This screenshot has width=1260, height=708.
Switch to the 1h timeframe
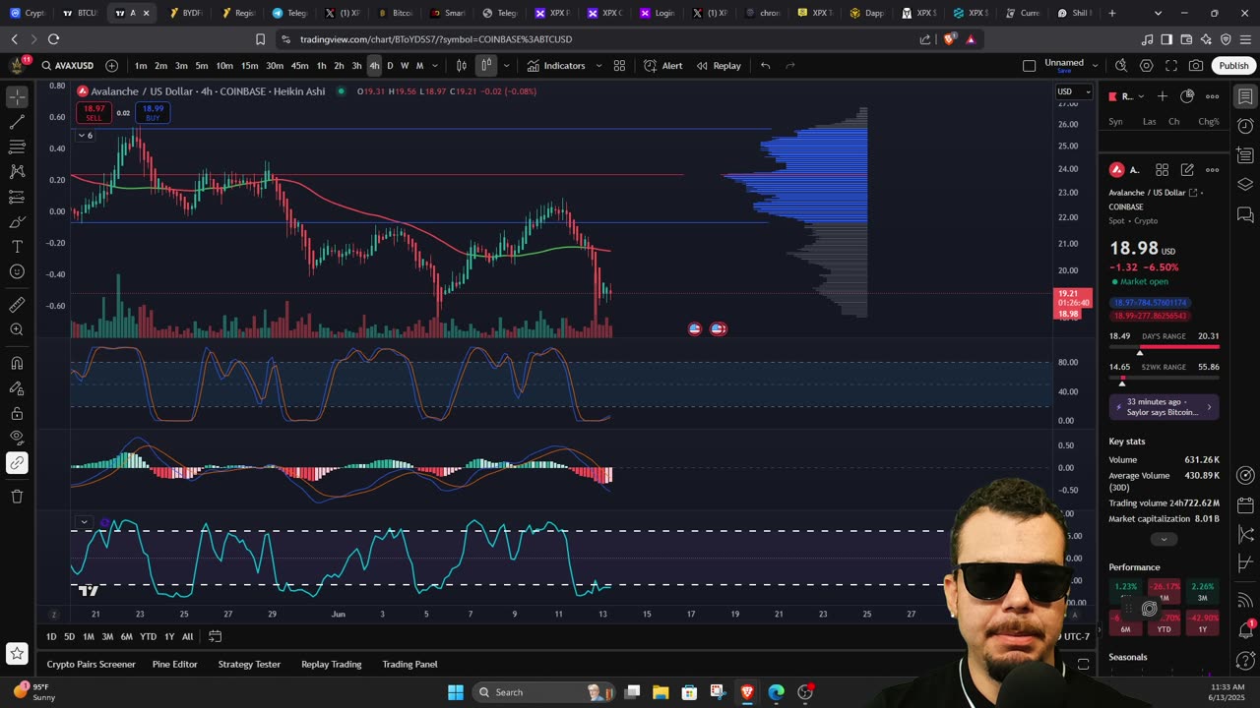coord(321,66)
